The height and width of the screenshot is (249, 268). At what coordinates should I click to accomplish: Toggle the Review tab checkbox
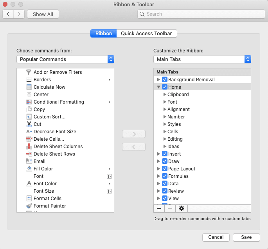click(x=165, y=191)
